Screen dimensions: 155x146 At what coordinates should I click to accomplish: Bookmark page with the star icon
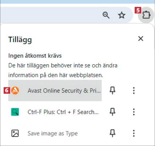pos(122,15)
